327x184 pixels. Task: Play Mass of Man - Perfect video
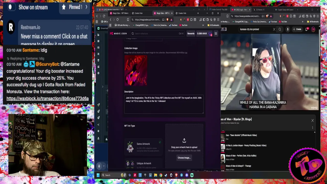(267, 157)
